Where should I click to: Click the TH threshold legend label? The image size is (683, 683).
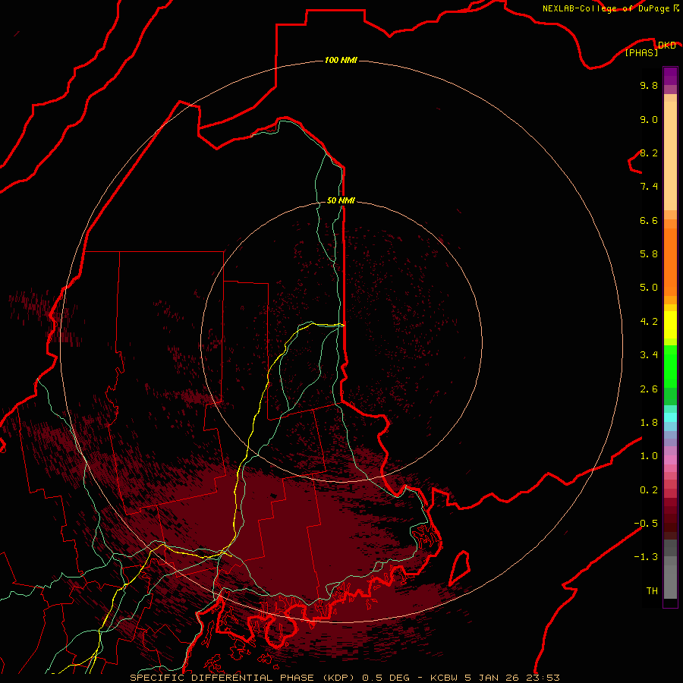click(652, 591)
